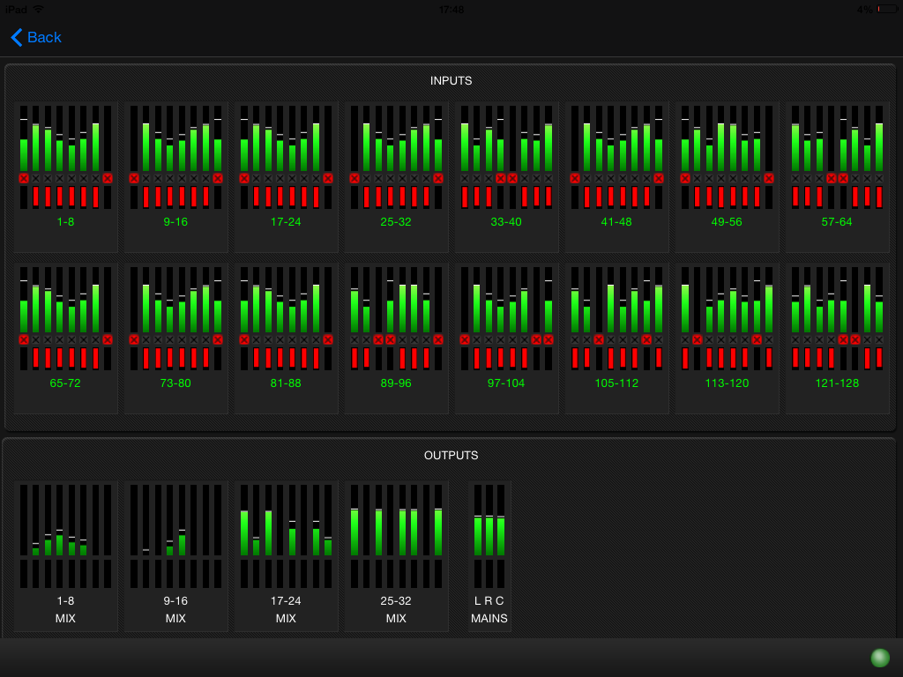Toggle red mute X on channel 1 of inputs 1-8
Viewport: 903px width, 677px height.
pyautogui.click(x=24, y=178)
